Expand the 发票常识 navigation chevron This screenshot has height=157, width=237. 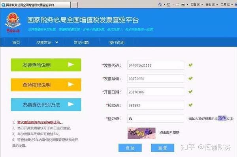pyautogui.click(x=56, y=43)
